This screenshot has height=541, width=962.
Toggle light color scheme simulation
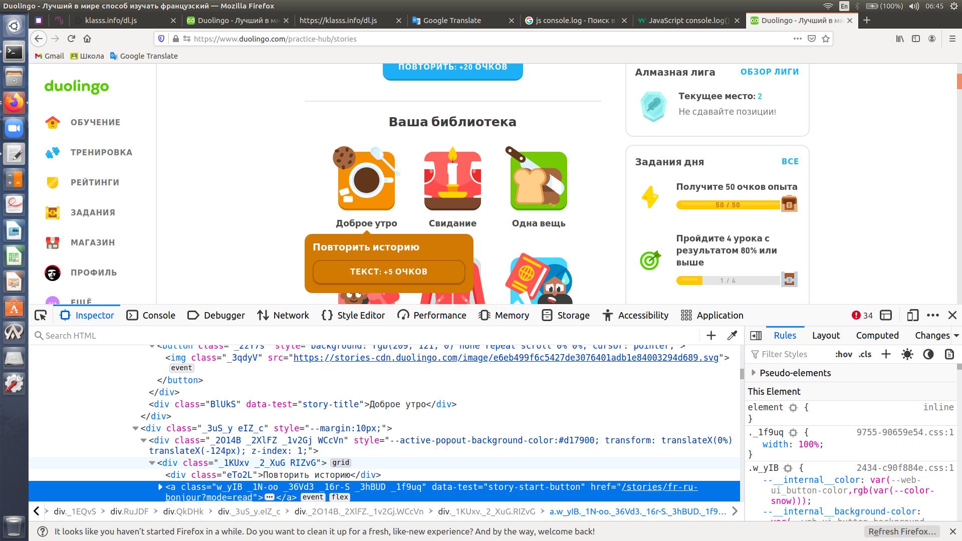click(x=907, y=354)
